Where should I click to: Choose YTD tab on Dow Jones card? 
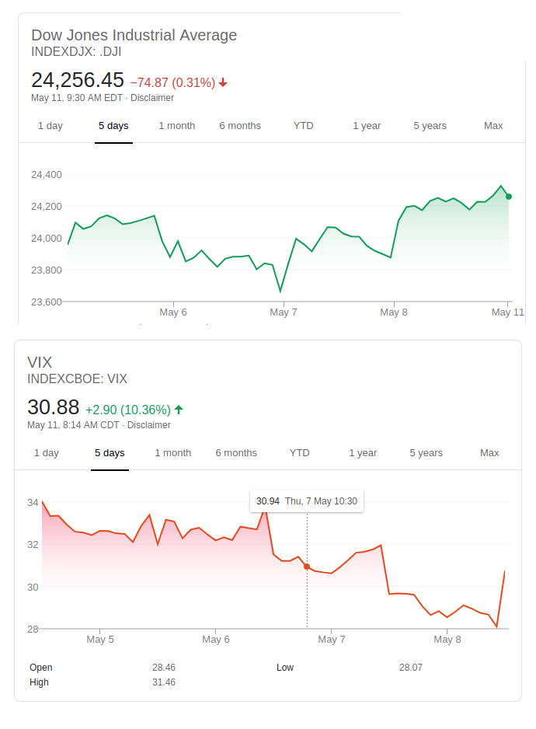tap(303, 126)
